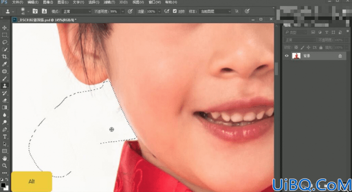Open the 窗口(W) menu

click(x=155, y=2)
